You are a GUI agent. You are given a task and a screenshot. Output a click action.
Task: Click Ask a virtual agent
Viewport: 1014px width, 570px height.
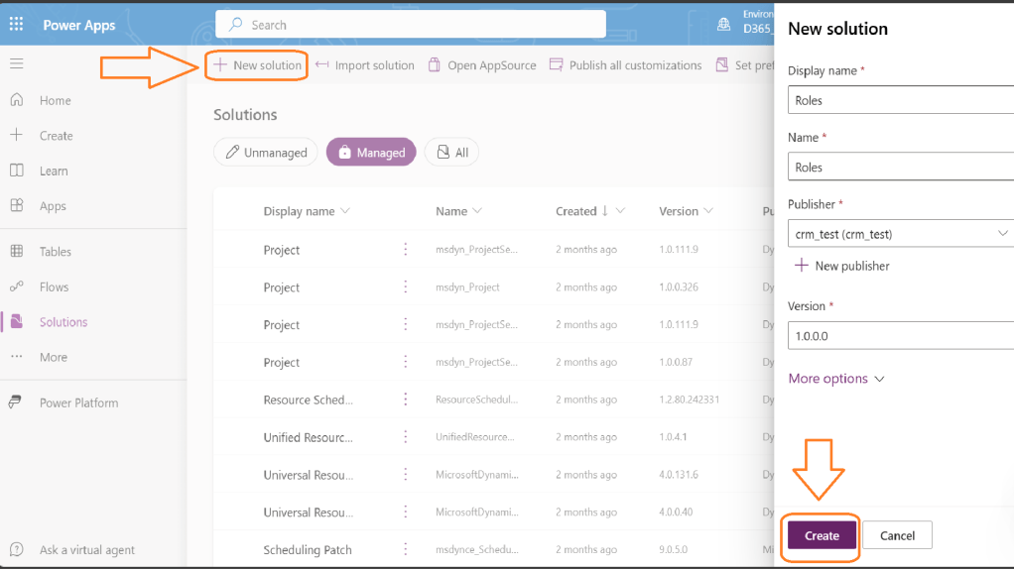point(86,549)
